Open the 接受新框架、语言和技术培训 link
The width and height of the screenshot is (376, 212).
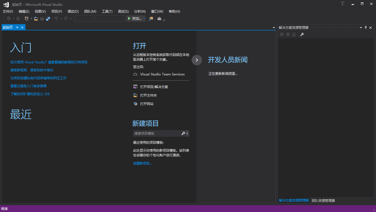point(32,70)
